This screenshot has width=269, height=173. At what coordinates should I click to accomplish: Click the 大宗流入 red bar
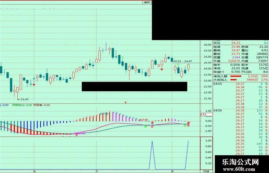coord(233,80)
